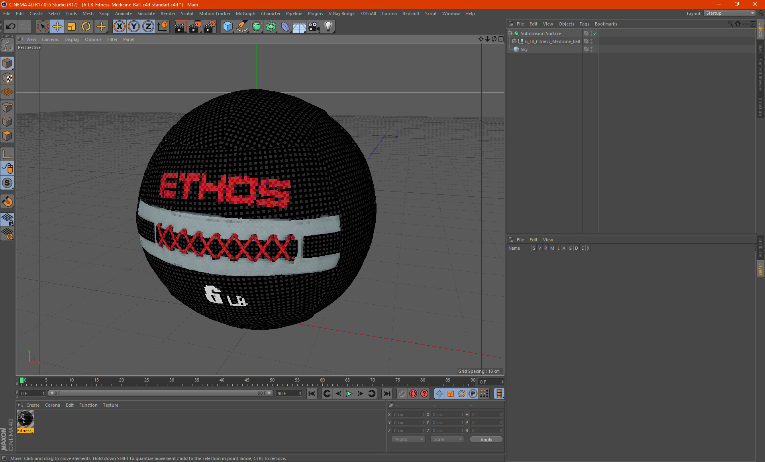Activate the Rotate tool
The image size is (765, 462).
tap(86, 27)
